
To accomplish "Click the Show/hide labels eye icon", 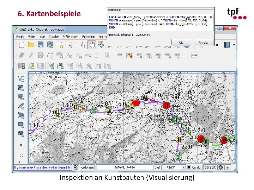I will click(149, 56).
